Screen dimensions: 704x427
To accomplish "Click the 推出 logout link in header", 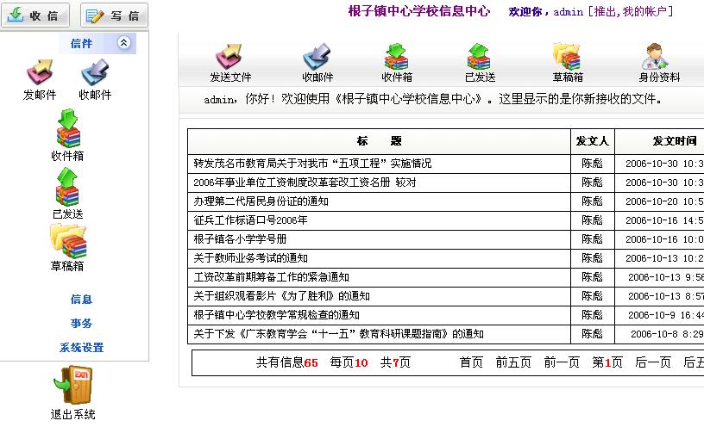I will [x=605, y=12].
